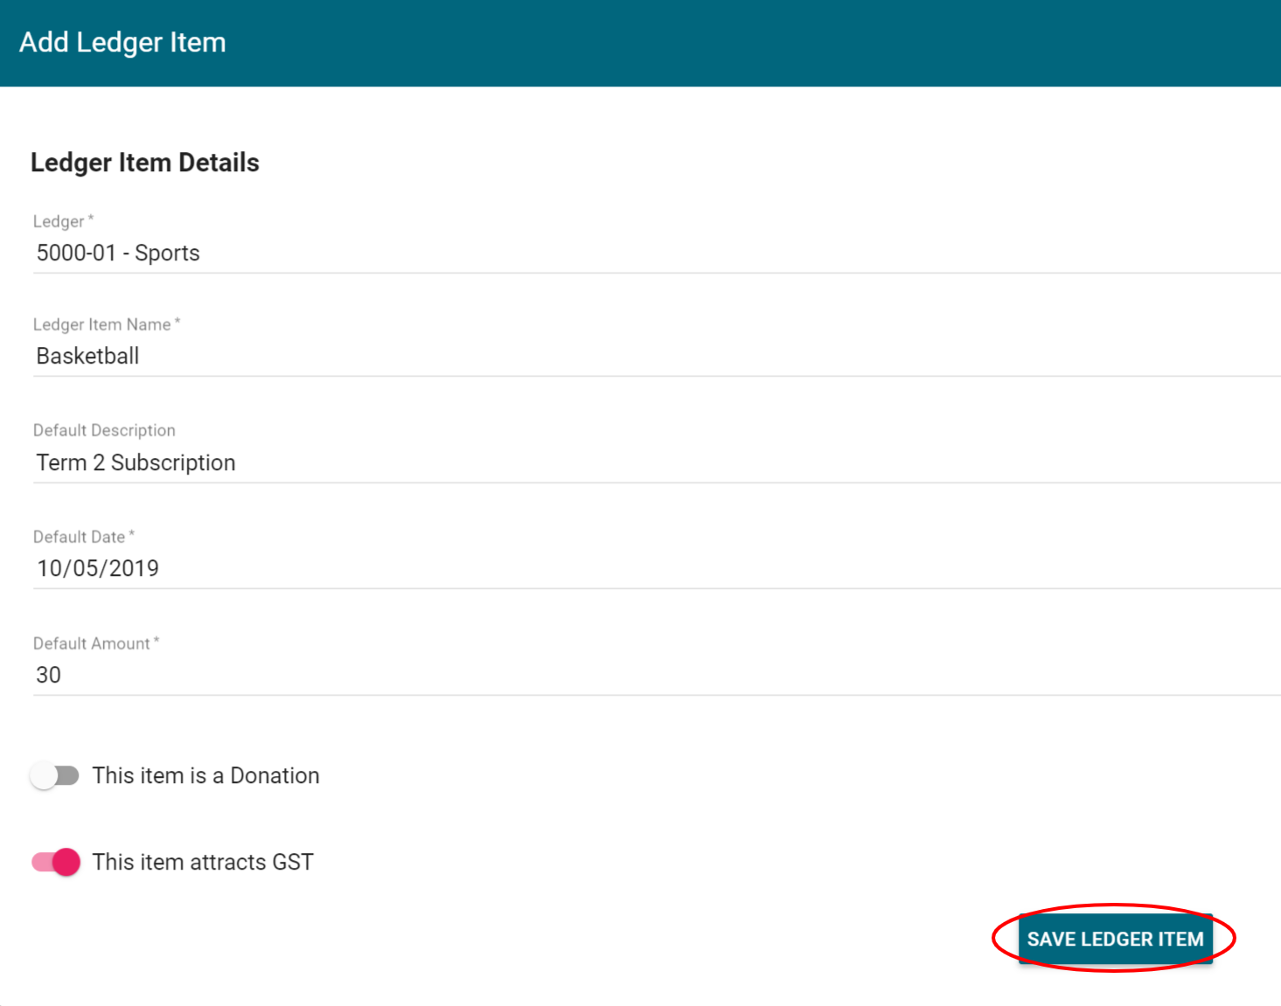The height and width of the screenshot is (1006, 1281).
Task: Click the 'Default Description' label
Action: pos(104,430)
